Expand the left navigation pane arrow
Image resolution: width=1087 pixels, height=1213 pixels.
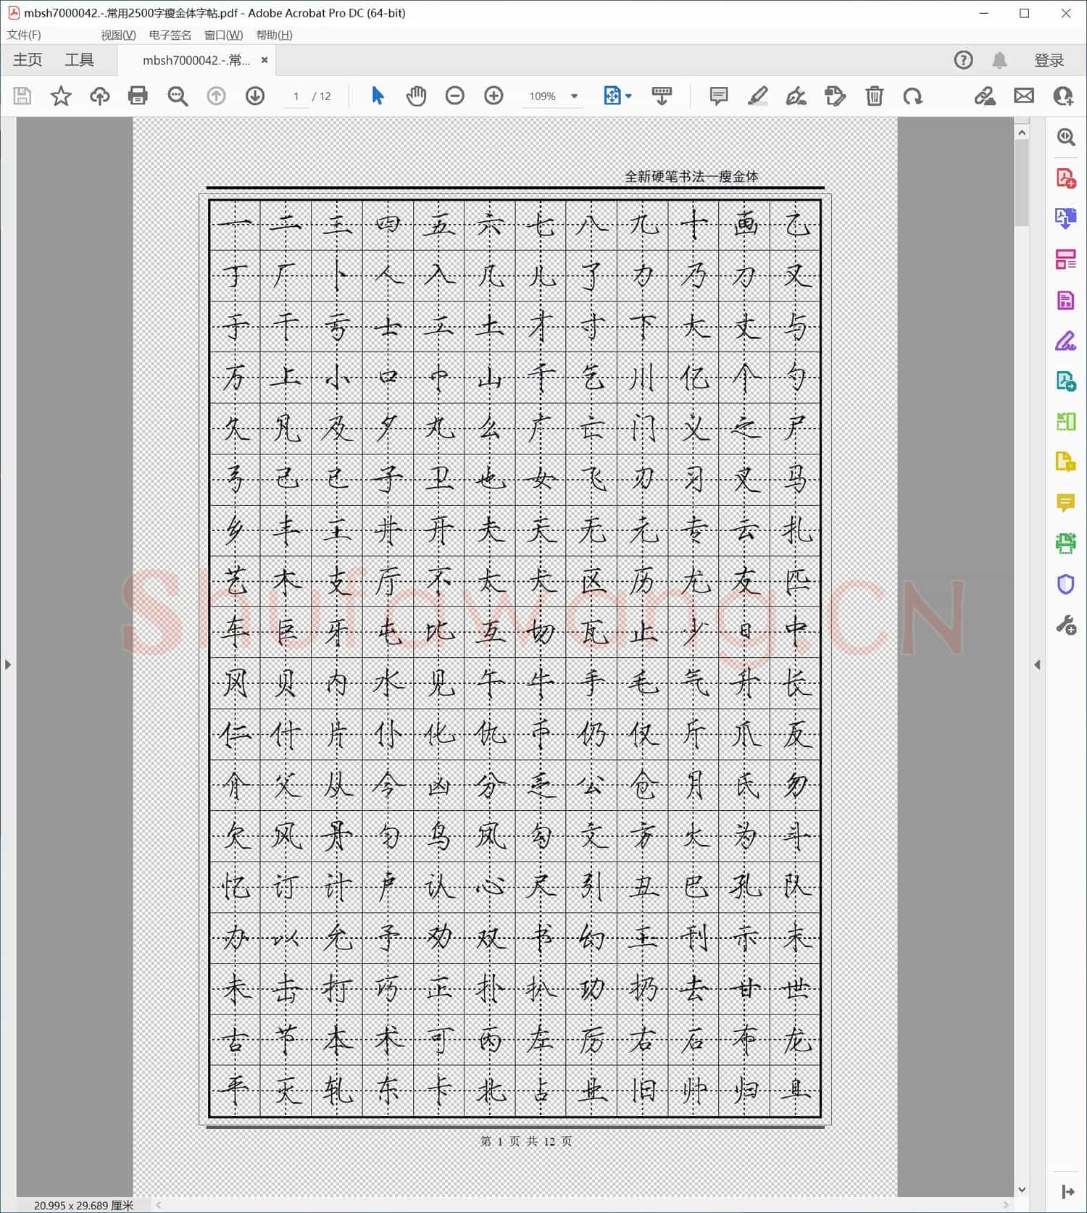tap(8, 664)
